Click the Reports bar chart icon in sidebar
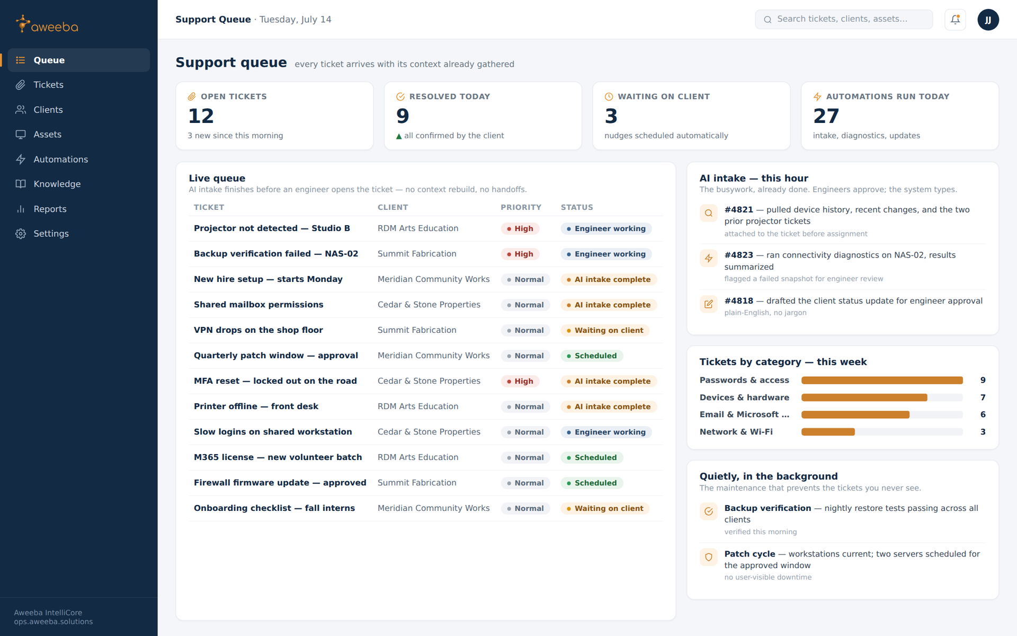 21,209
